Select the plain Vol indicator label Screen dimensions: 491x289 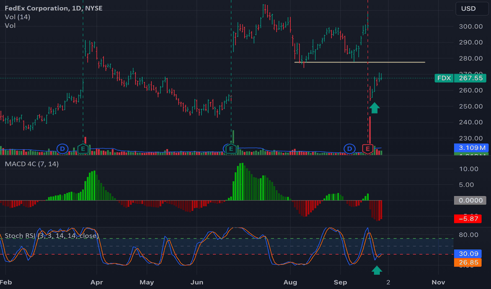(10, 26)
